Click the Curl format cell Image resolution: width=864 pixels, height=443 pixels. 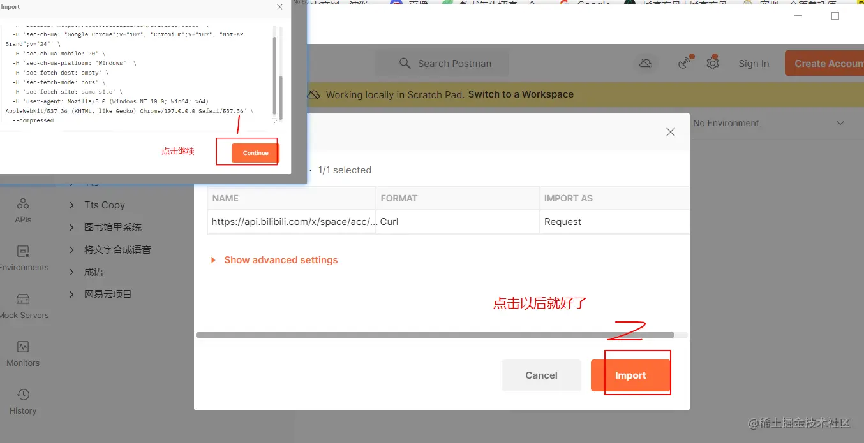[x=458, y=222]
